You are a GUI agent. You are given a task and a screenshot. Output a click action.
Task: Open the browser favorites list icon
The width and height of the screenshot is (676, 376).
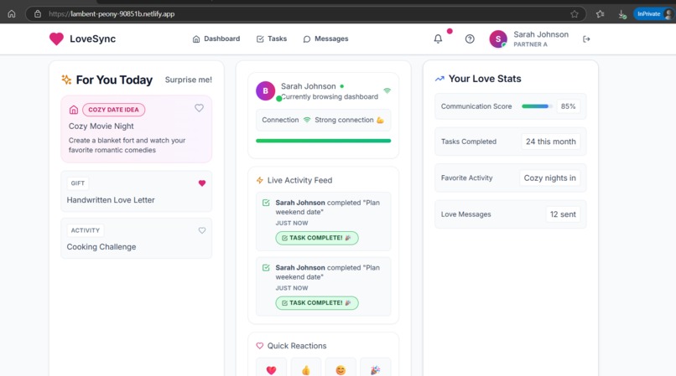click(x=600, y=13)
